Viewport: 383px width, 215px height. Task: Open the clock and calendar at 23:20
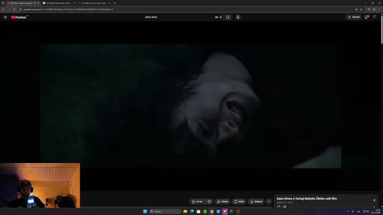(376, 211)
